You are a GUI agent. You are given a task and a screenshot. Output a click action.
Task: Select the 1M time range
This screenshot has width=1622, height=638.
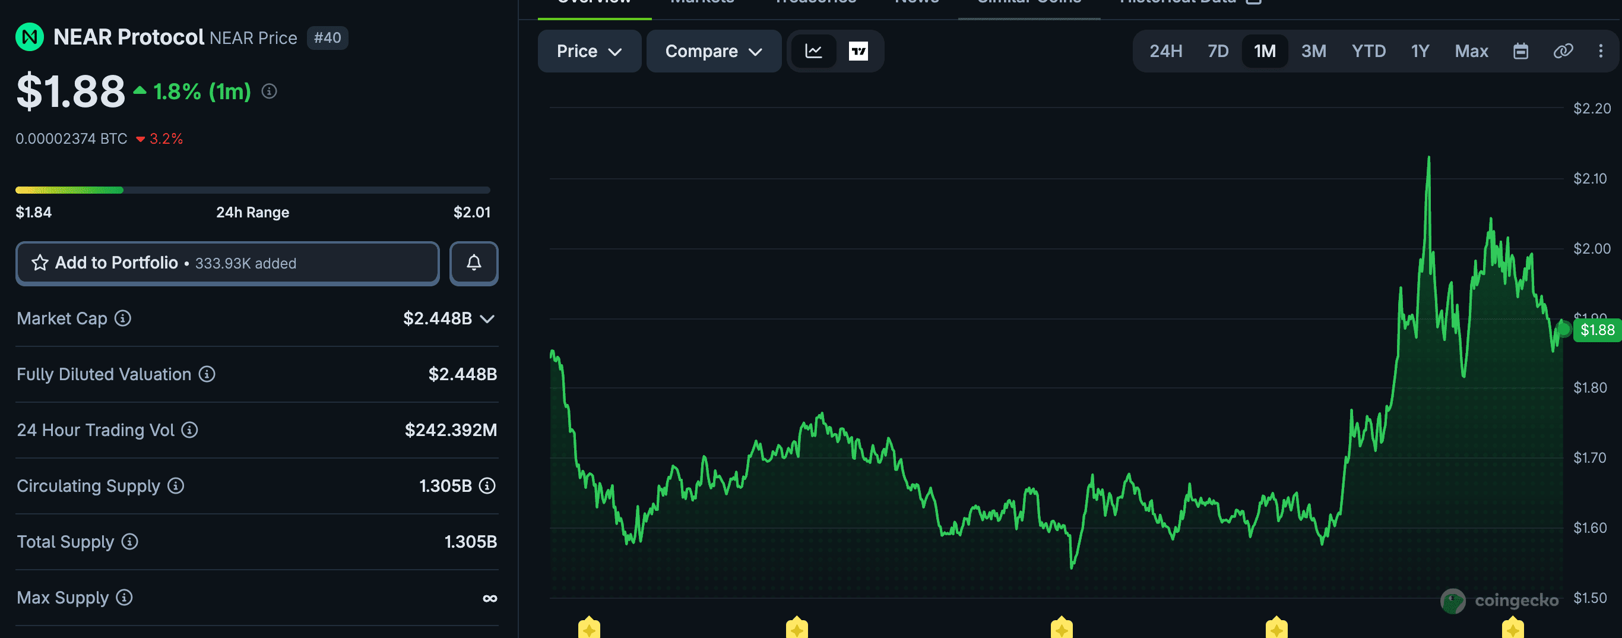pos(1265,51)
